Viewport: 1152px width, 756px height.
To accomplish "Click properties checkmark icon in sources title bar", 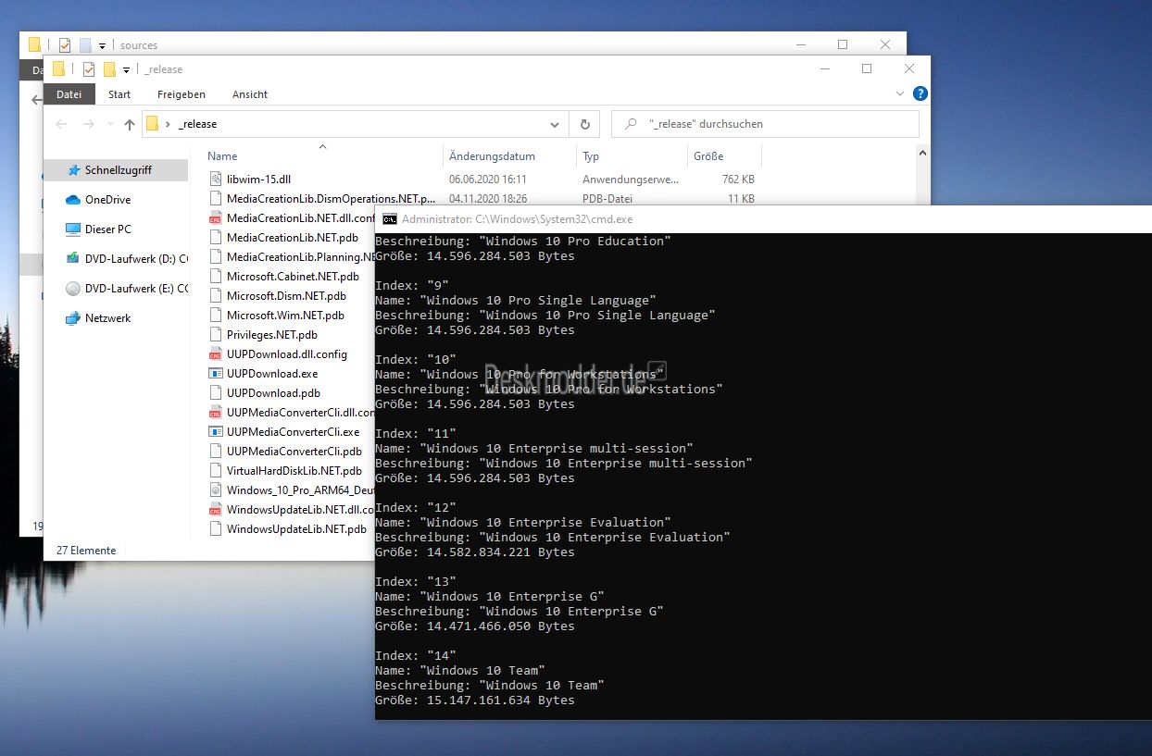I will tap(65, 44).
